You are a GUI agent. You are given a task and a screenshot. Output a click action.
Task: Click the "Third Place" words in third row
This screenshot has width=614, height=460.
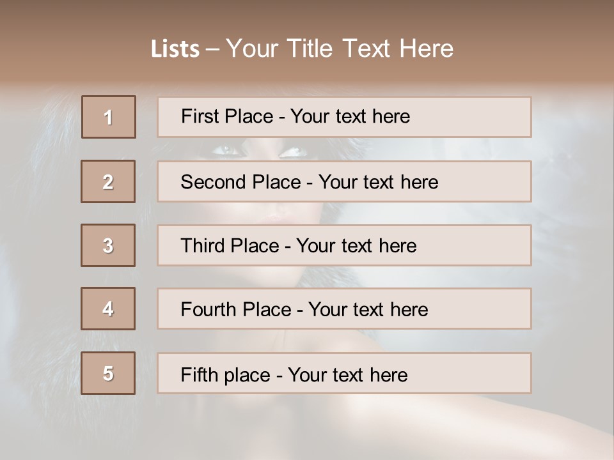click(x=230, y=246)
